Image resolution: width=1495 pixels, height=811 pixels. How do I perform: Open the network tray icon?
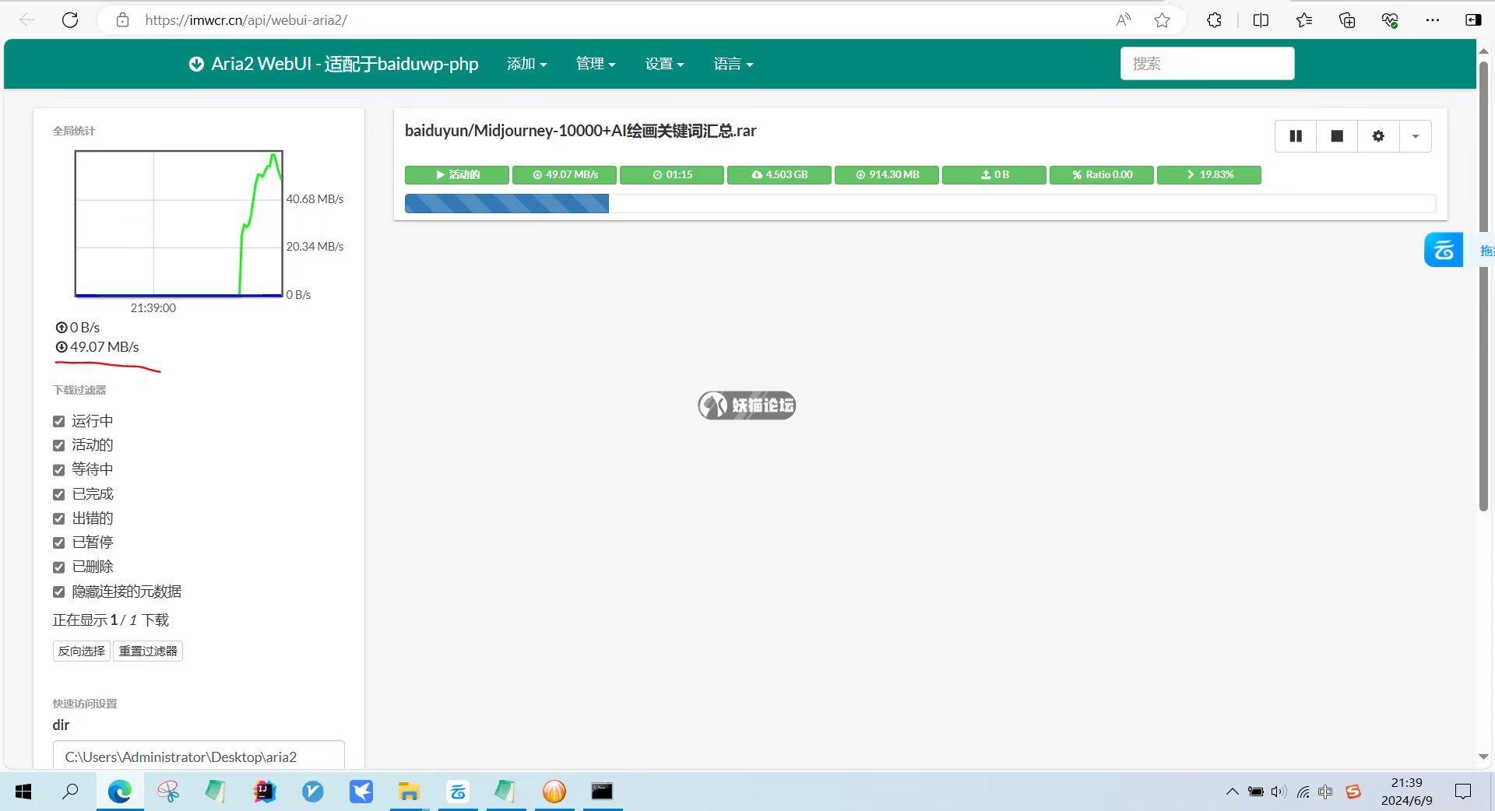click(x=1303, y=792)
